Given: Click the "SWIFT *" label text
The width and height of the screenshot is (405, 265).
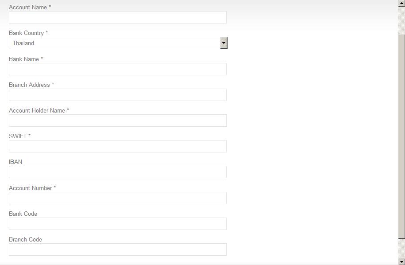Looking at the screenshot, I should 19,136.
